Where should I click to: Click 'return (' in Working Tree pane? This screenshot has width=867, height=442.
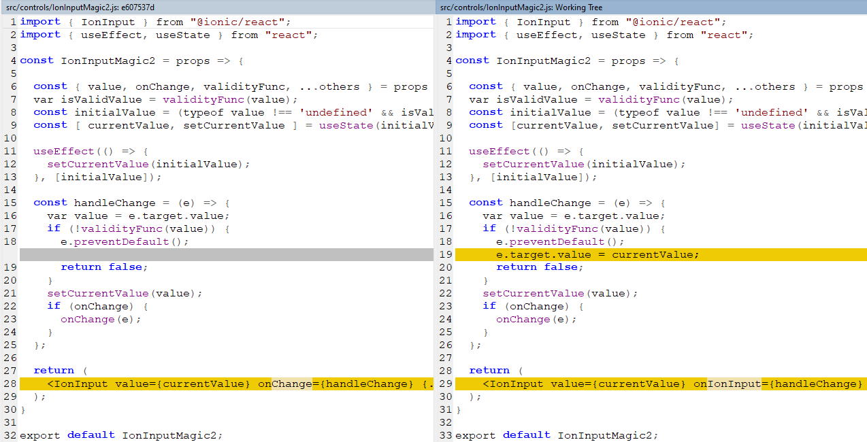[496, 371]
